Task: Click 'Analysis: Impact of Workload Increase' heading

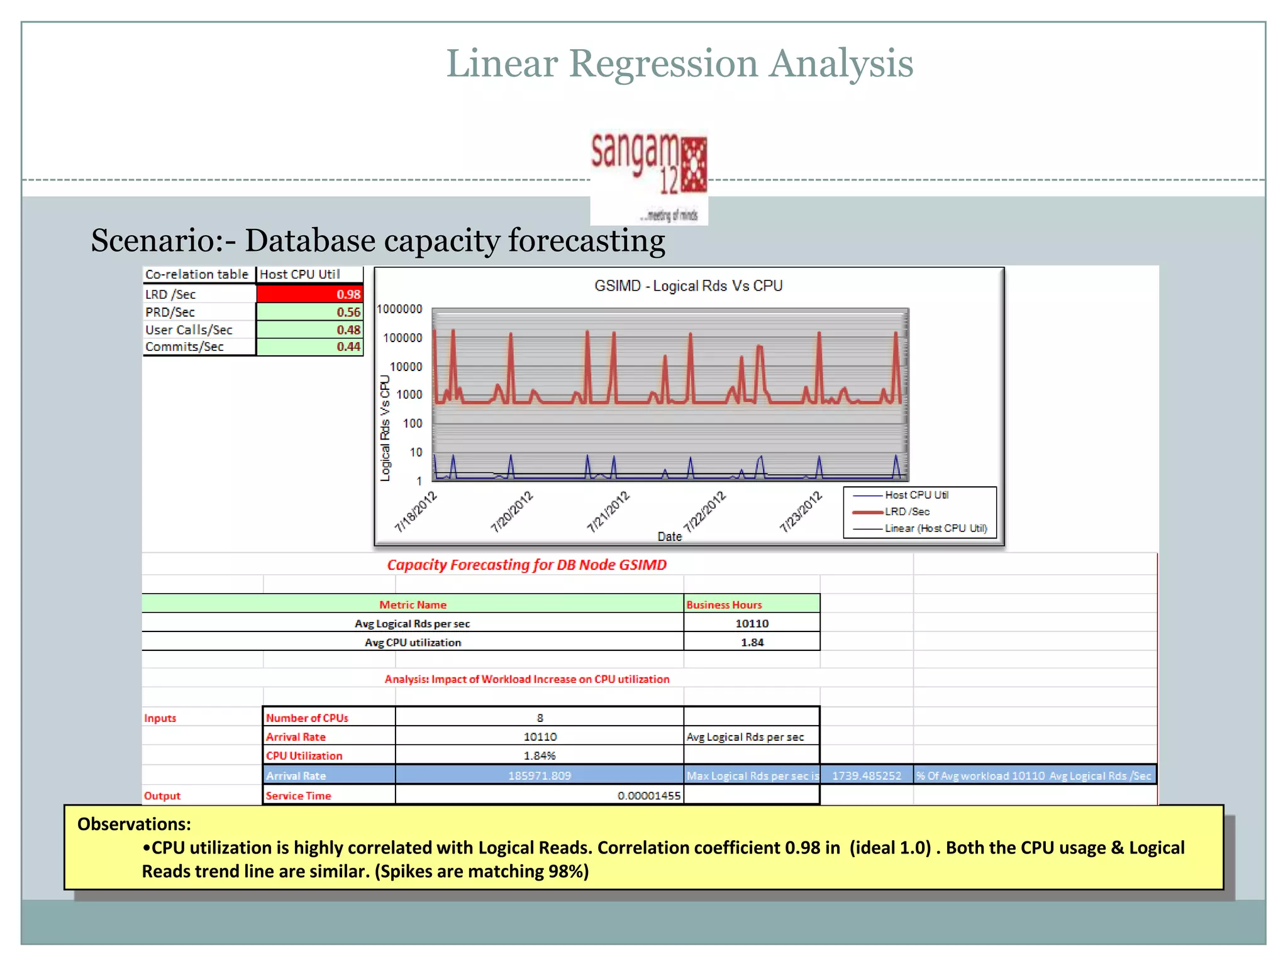Action: 527,679
